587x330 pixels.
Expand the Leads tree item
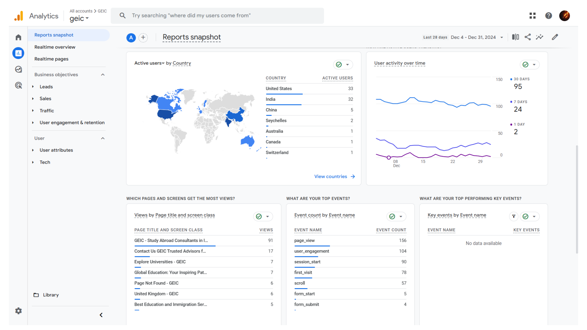[x=33, y=87]
